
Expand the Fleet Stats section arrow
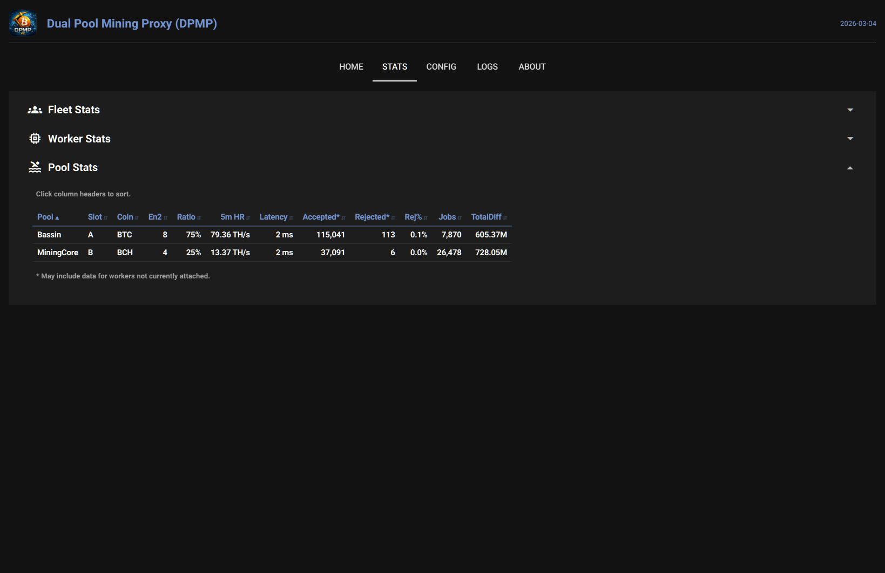850,110
